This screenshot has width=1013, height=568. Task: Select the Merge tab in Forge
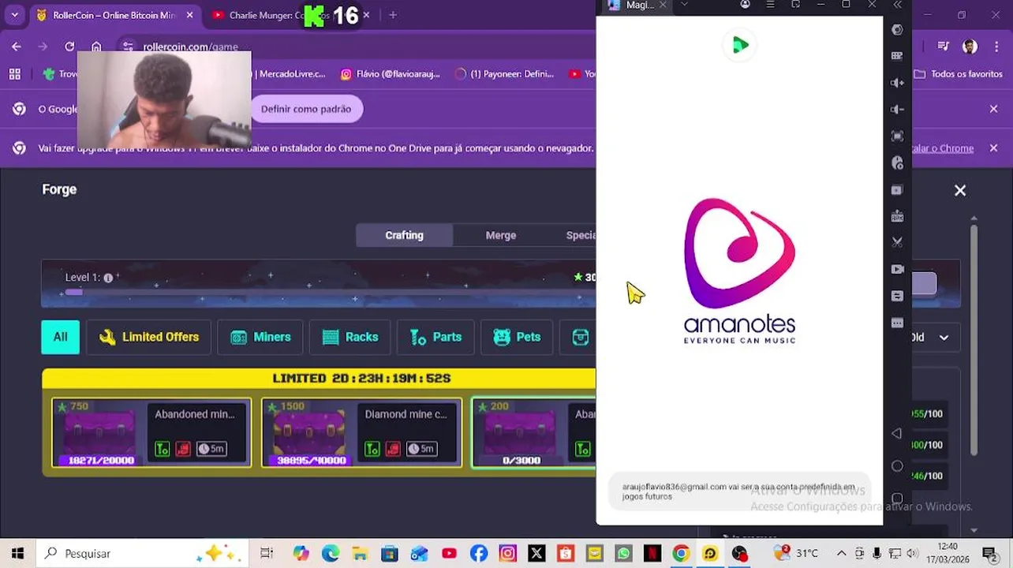point(501,235)
